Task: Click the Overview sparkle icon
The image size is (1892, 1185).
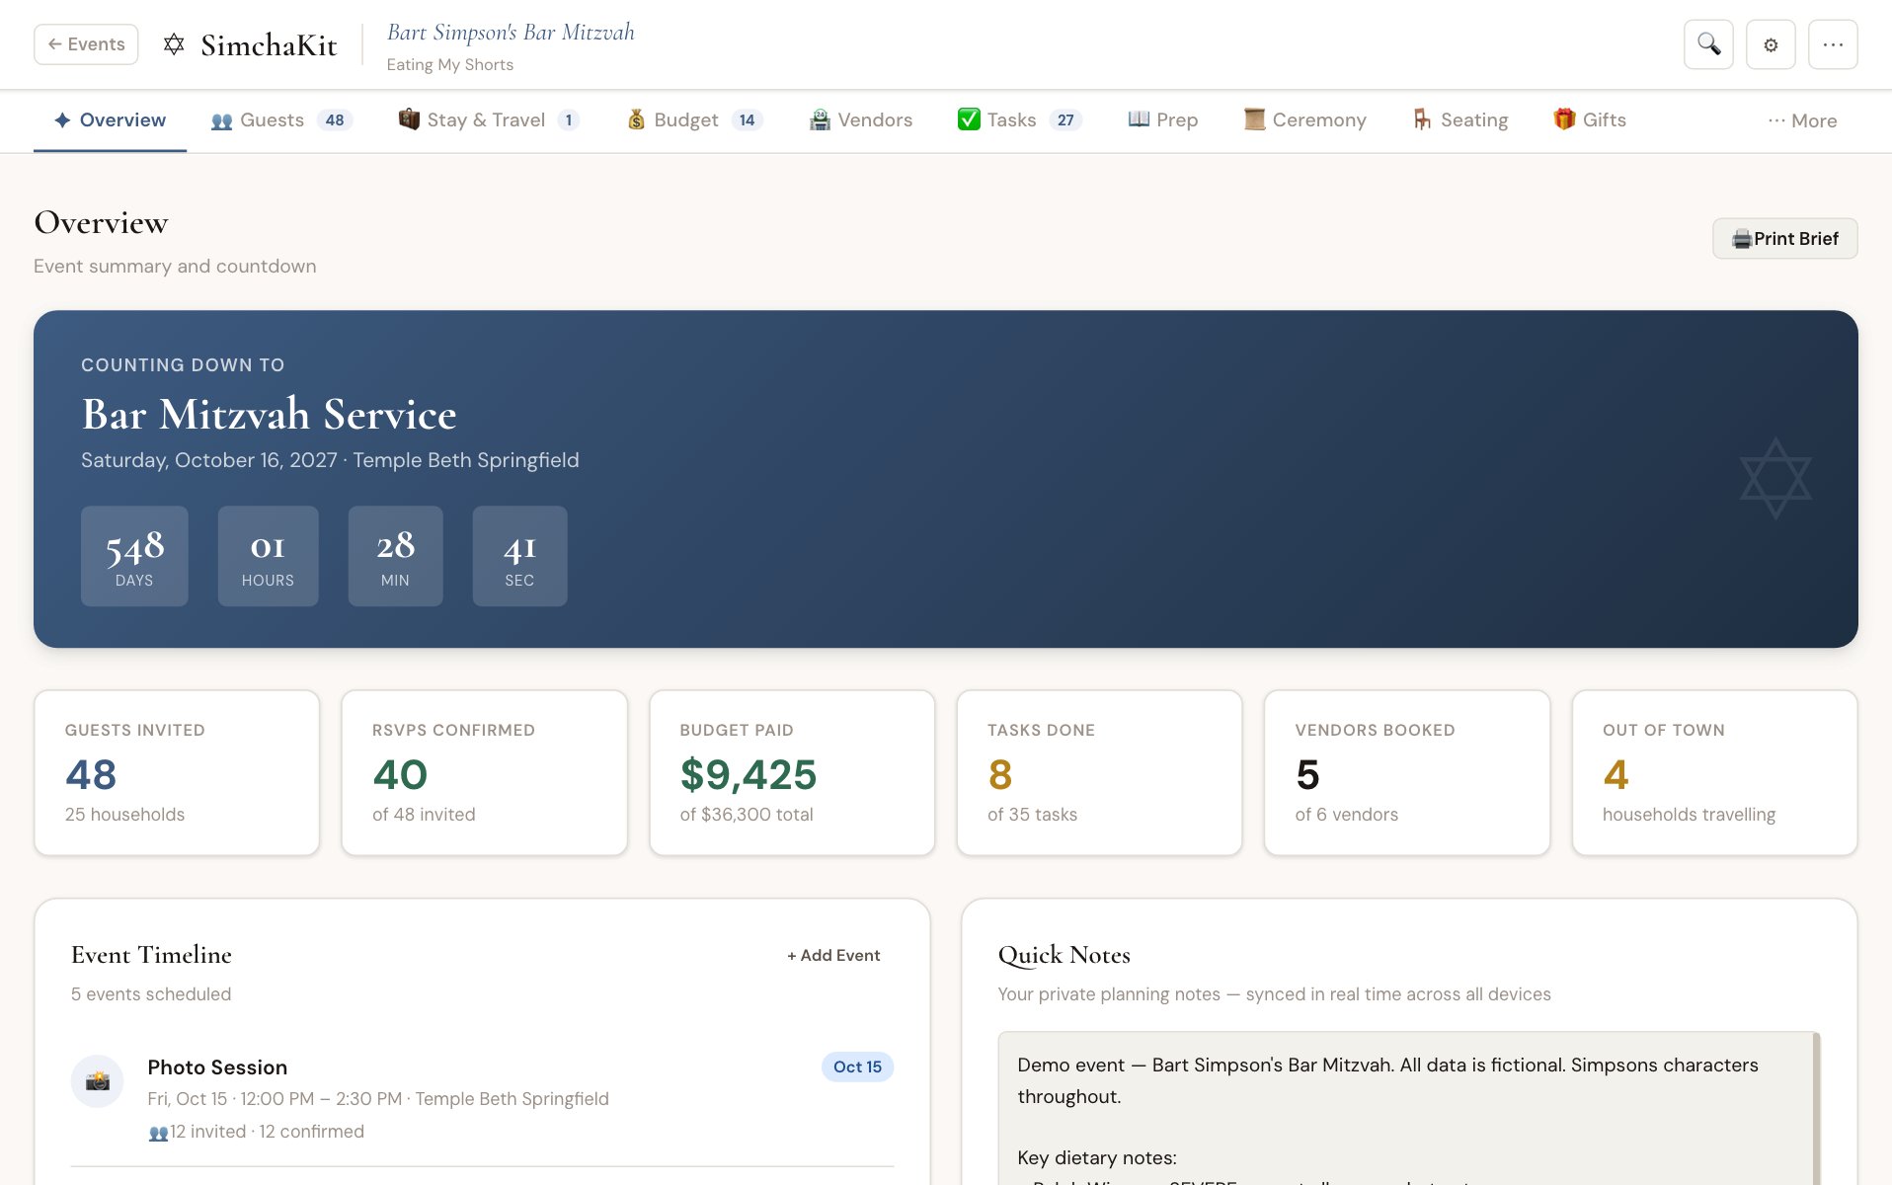Action: (x=62, y=119)
